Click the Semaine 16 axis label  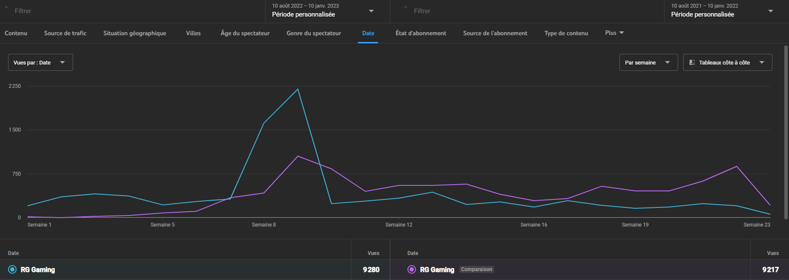[534, 225]
